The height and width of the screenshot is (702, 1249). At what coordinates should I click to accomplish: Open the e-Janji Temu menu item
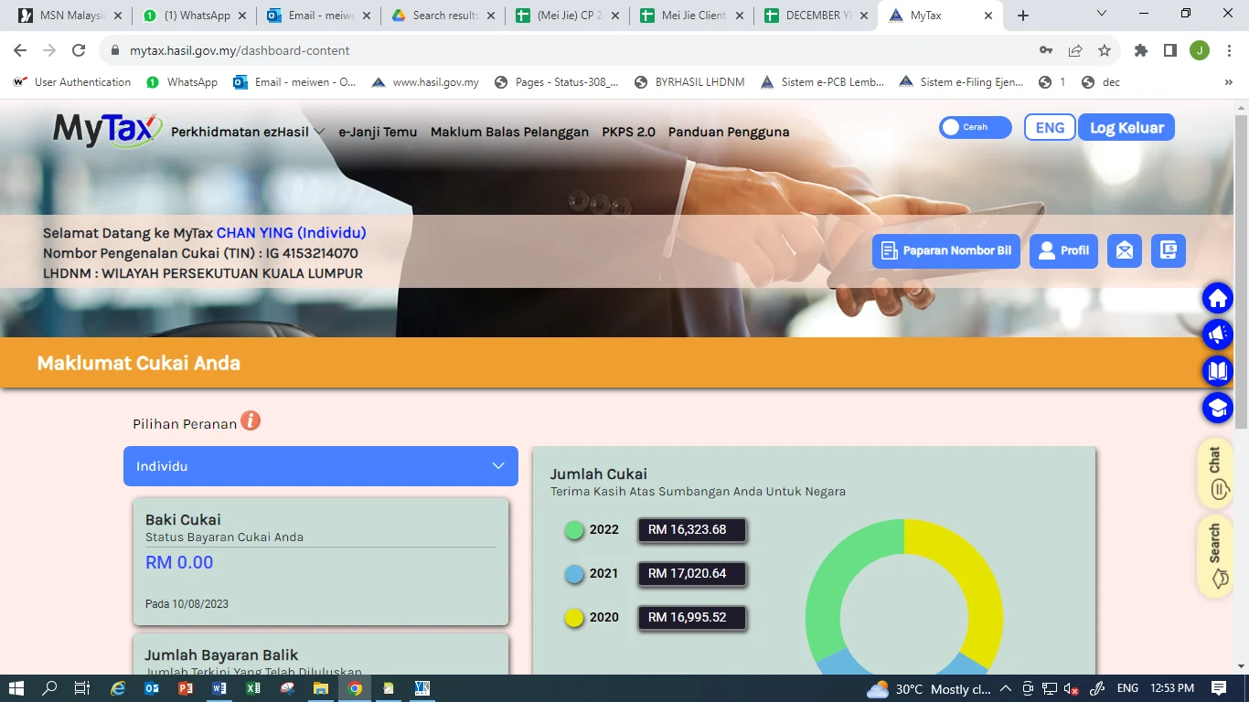[x=378, y=132]
